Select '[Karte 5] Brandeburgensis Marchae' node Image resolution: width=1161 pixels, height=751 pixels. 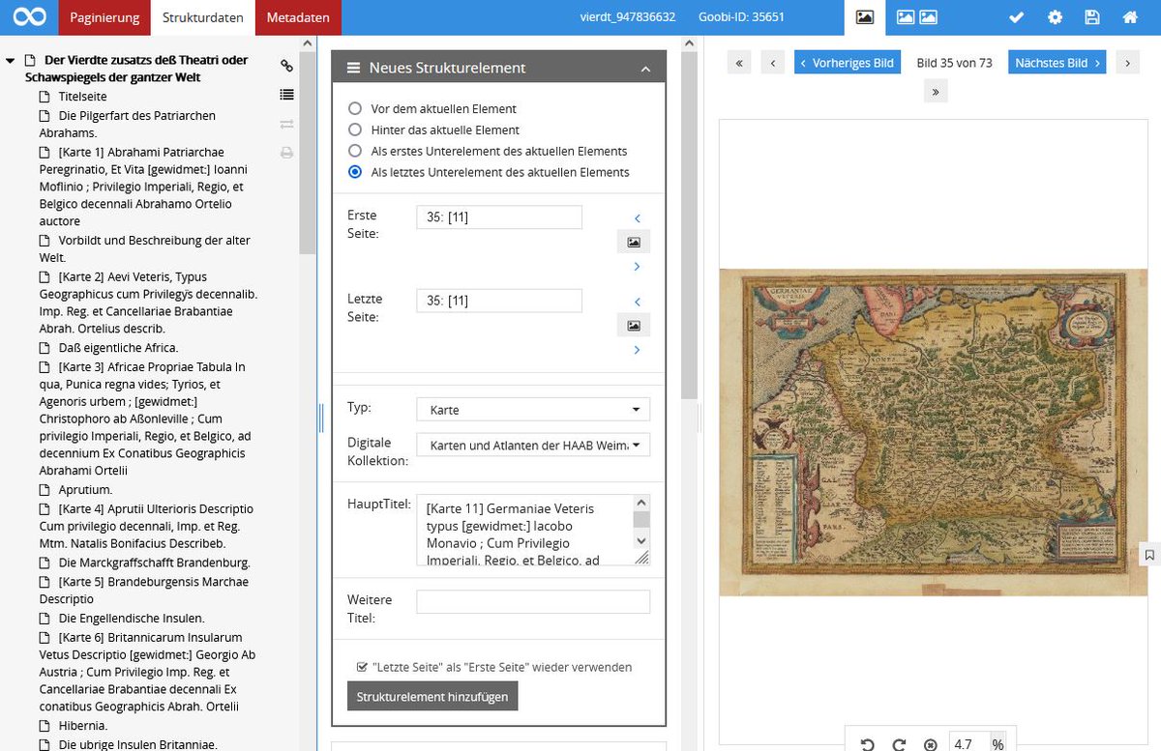143,591
